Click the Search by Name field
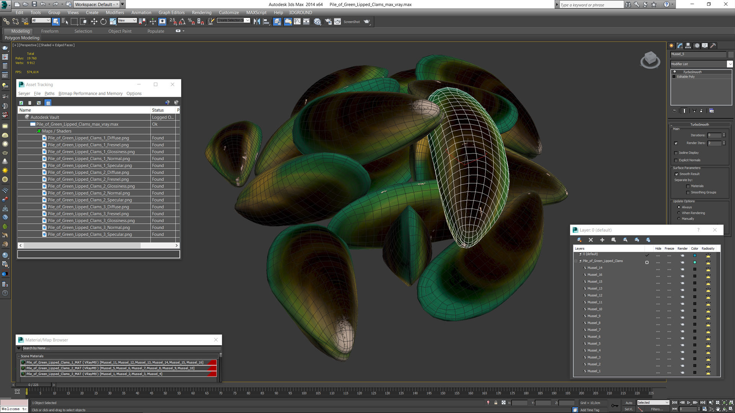The width and height of the screenshot is (735, 413). [121, 348]
